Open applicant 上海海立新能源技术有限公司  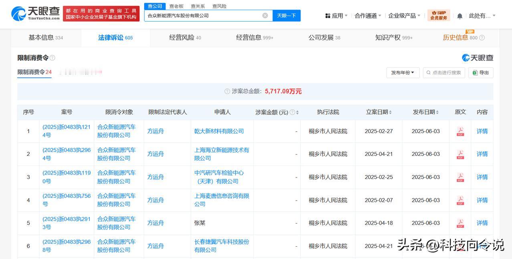(x=222, y=154)
